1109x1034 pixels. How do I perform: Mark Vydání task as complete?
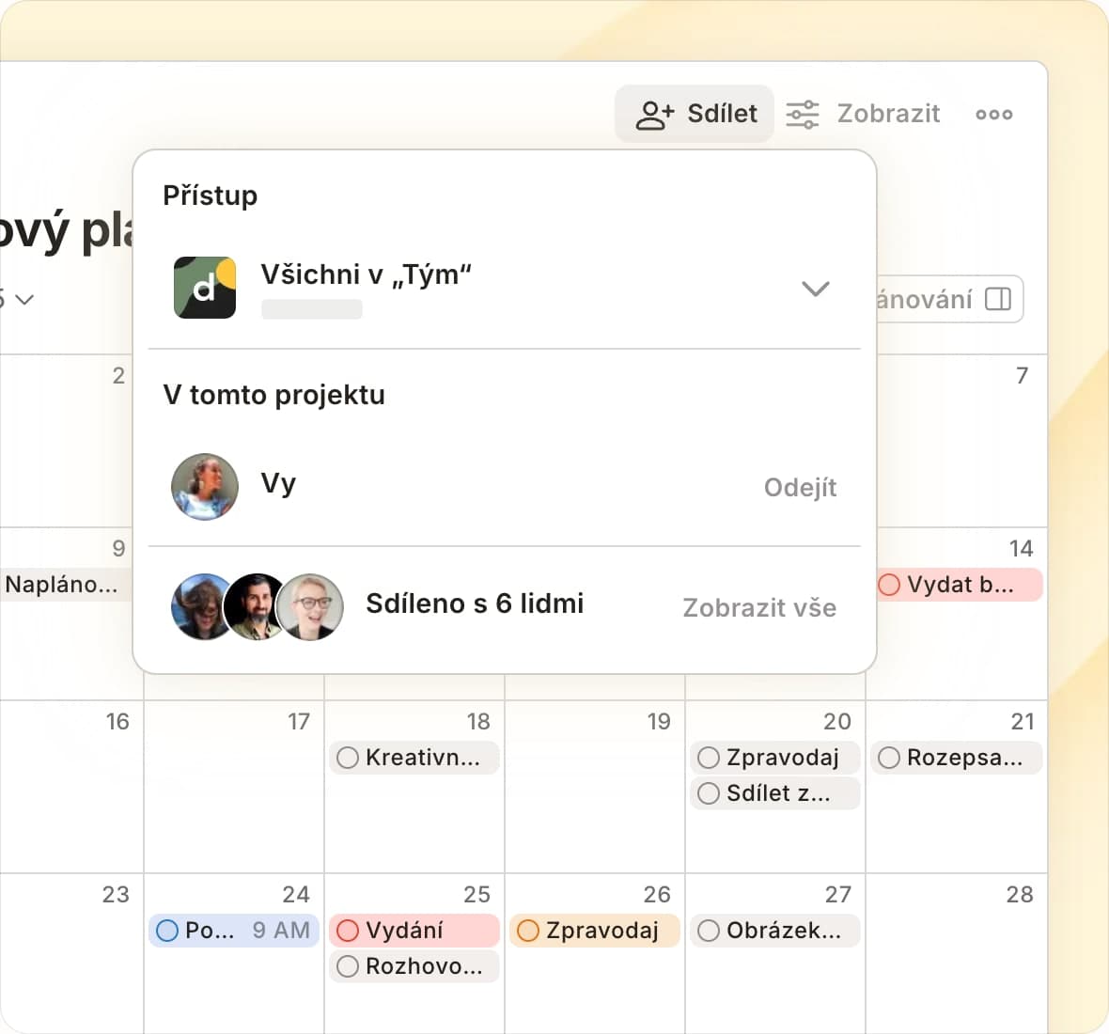click(x=348, y=931)
